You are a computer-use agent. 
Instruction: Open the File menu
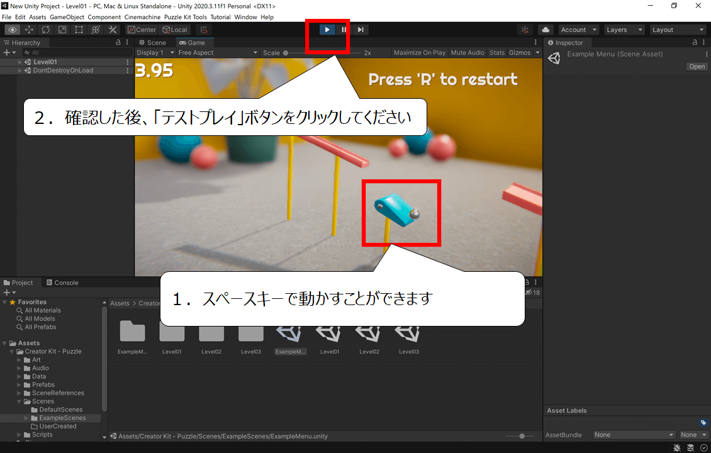click(6, 17)
